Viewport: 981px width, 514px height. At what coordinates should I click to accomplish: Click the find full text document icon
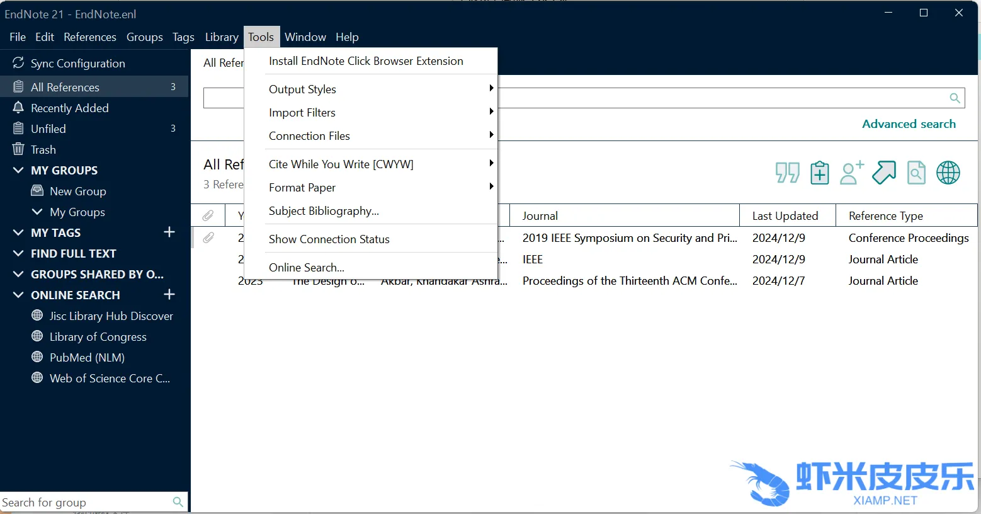[x=916, y=173]
